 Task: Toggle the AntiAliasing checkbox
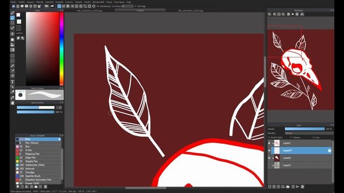[98, 6]
